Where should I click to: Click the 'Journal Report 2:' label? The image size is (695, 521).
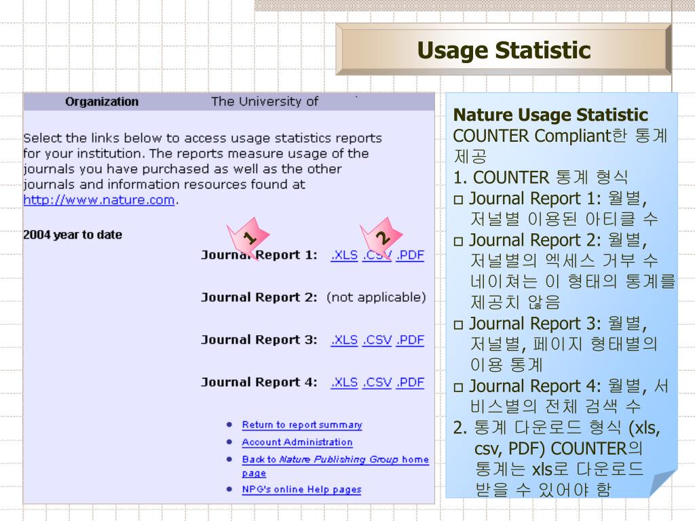[x=259, y=297]
